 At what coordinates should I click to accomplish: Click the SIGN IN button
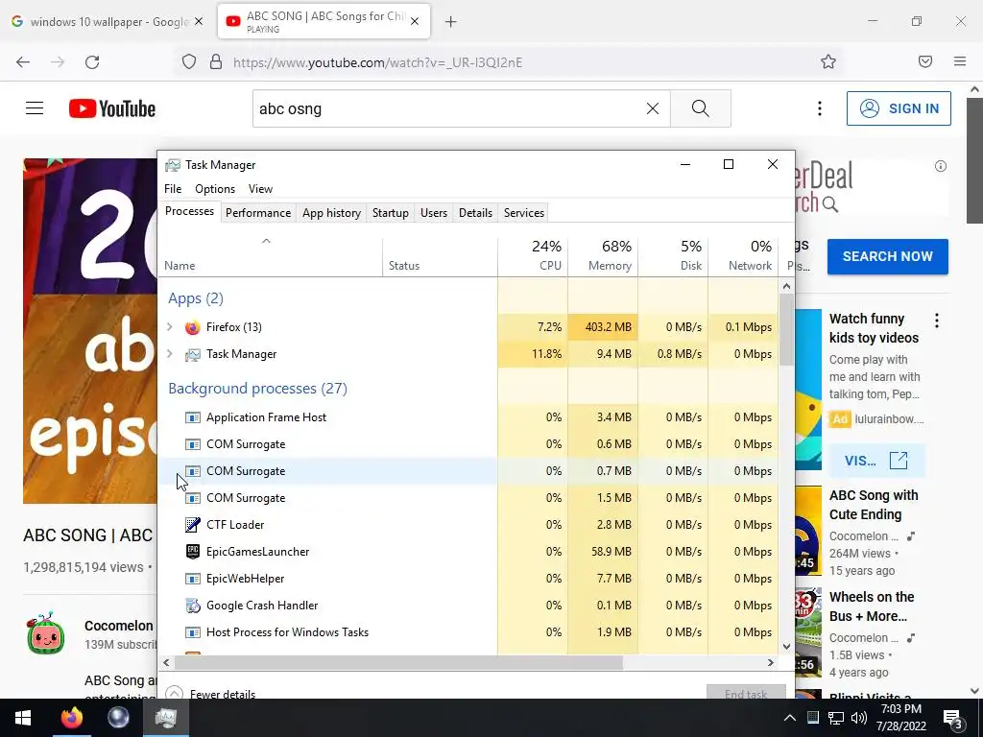[x=899, y=108]
